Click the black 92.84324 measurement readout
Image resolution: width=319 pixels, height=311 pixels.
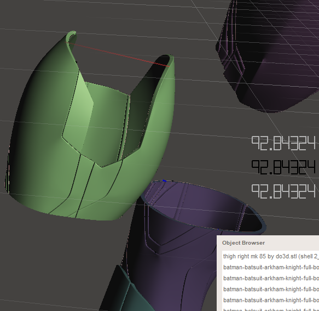[283, 167]
